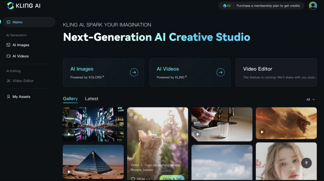
Task: Click the Video Editor scissors icon
Action: click(x=9, y=81)
